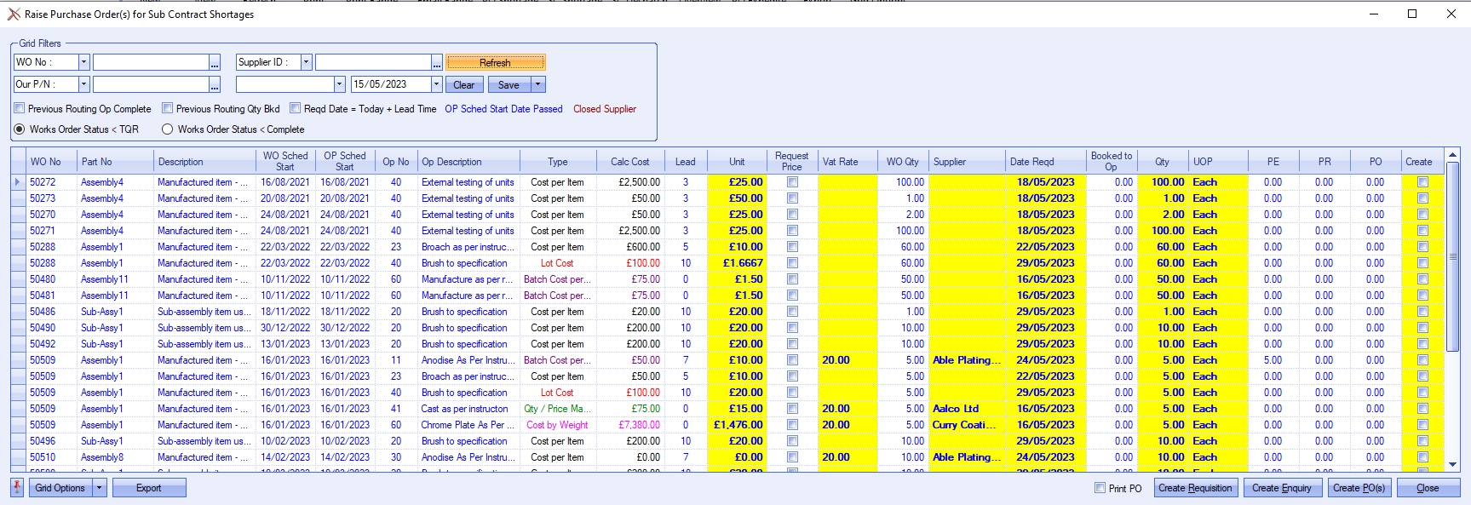The image size is (1471, 505).
Task: Click the Date Reqd column header
Action: click(x=1031, y=162)
